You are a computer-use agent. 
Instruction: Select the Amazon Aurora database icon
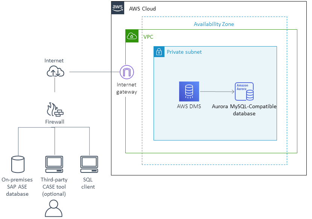pyautogui.click(x=245, y=91)
